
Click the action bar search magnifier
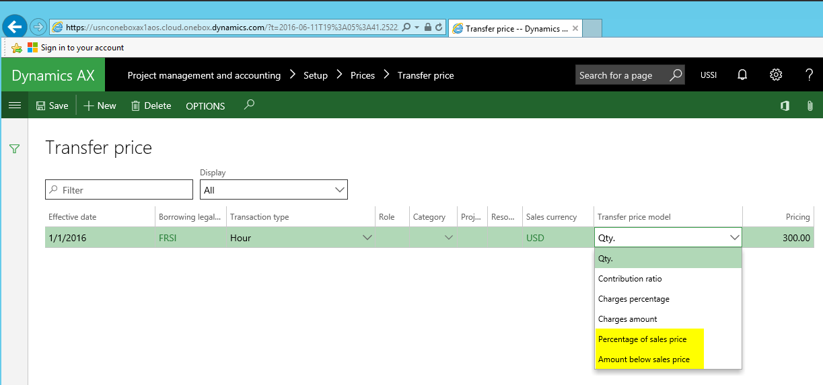pyautogui.click(x=249, y=105)
